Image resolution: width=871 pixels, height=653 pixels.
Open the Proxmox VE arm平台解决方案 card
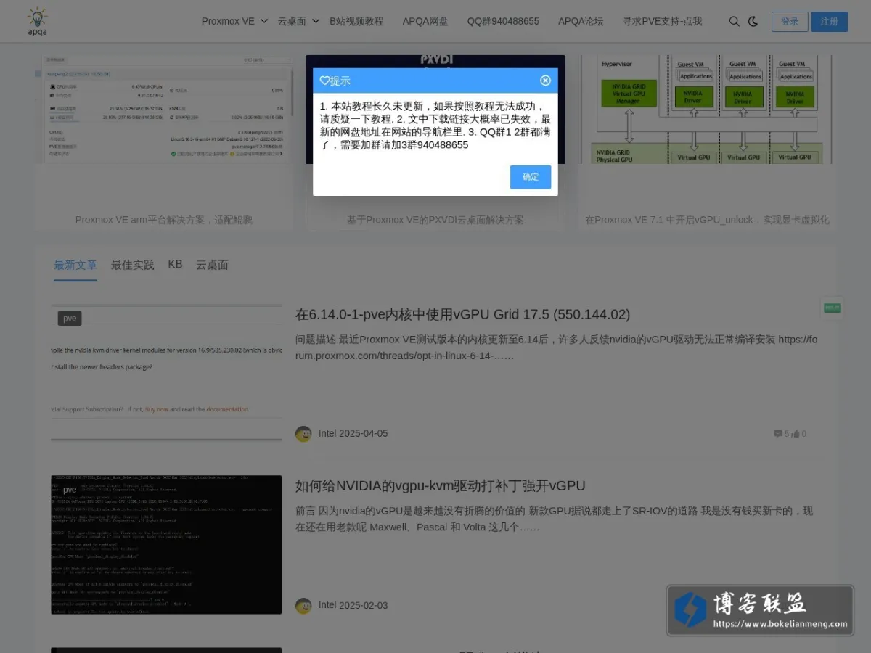click(x=164, y=142)
